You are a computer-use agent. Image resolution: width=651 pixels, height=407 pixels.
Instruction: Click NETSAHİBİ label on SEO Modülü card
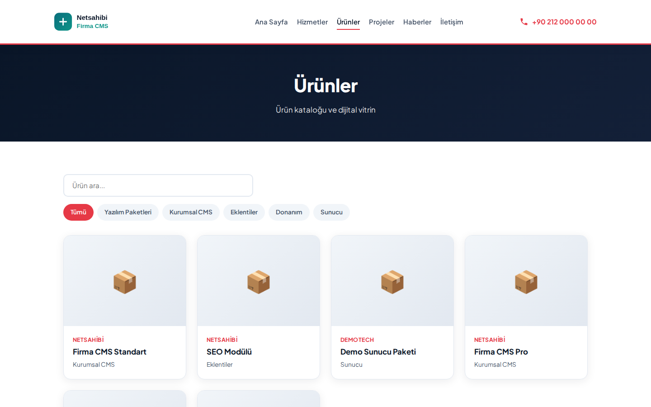tap(222, 340)
